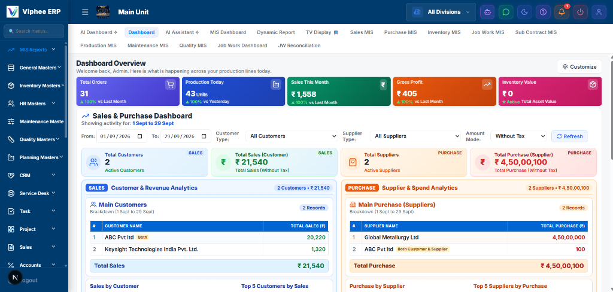Image resolution: width=613 pixels, height=292 pixels.
Task: Toggle dark mode moon icon
Action: coord(524,12)
